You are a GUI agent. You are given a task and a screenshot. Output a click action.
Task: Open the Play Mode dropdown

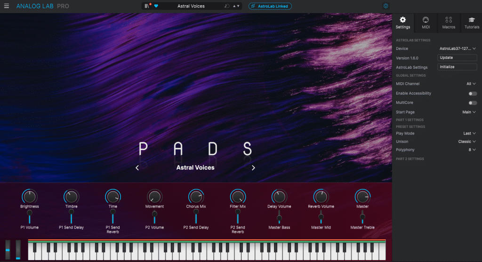[x=469, y=134]
